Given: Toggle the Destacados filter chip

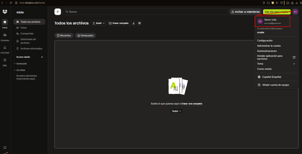Looking at the screenshot, I should coord(85,35).
